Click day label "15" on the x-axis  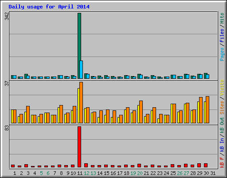(x=106, y=173)
